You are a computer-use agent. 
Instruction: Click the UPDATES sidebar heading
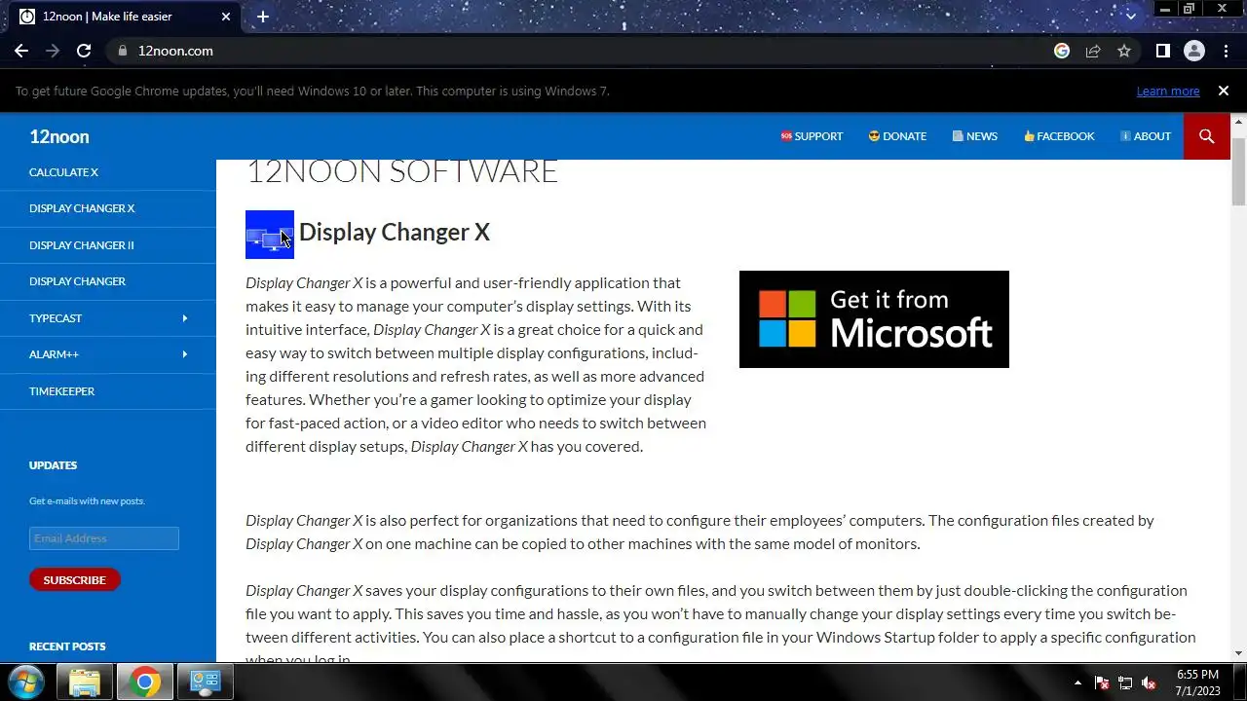click(x=53, y=465)
